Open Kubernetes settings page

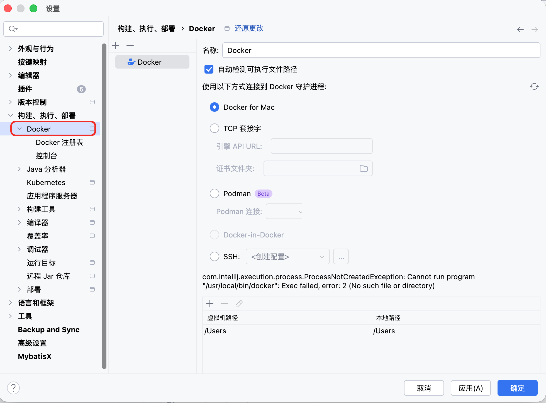46,183
